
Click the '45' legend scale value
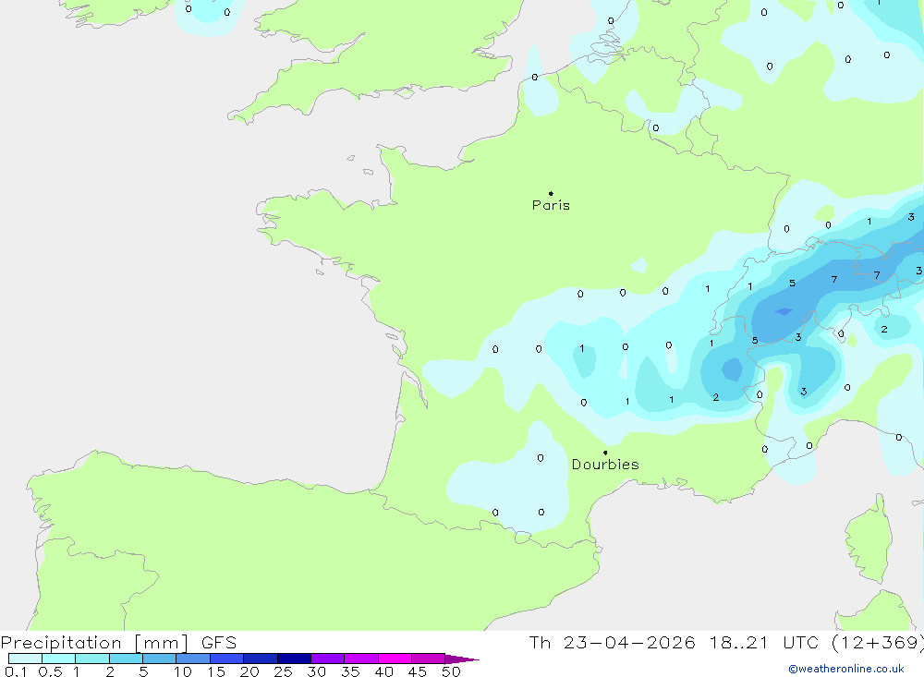(x=418, y=671)
